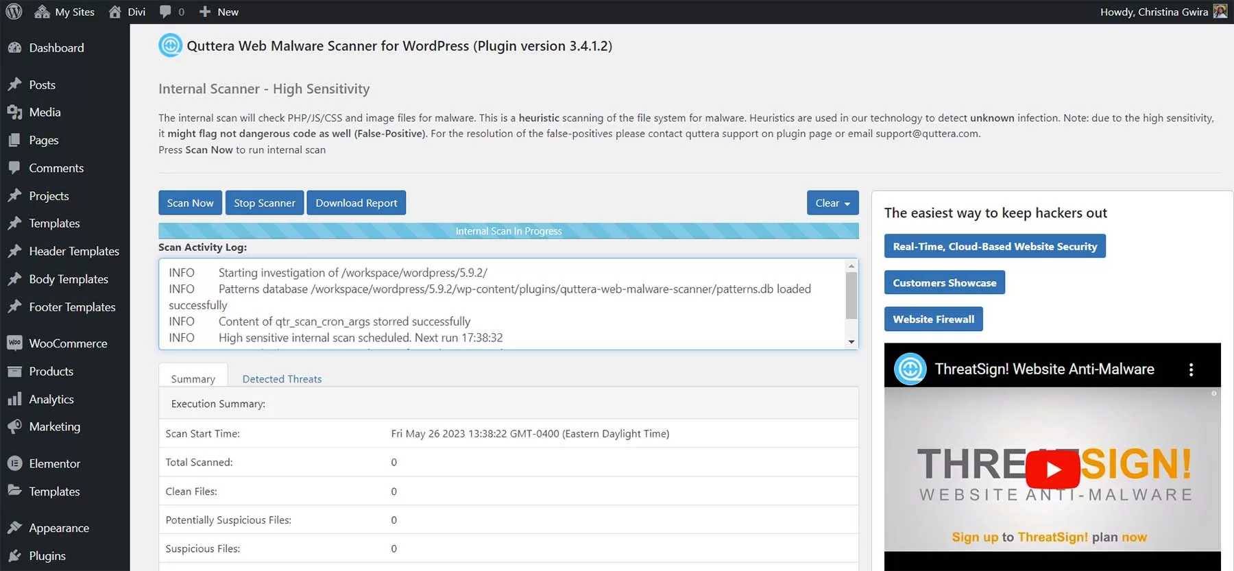Image resolution: width=1234 pixels, height=571 pixels.
Task: Click the 'Execution Summary:' header text
Action: [218, 404]
